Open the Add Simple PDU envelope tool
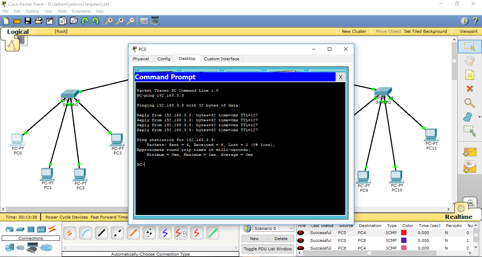Image resolution: width=482 pixels, height=257 pixels. (x=470, y=152)
